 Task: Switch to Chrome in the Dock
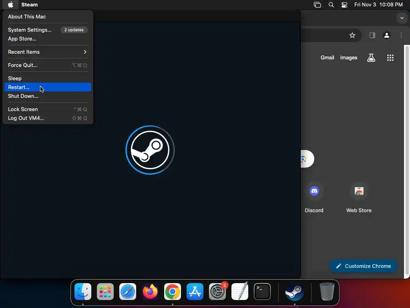point(173,292)
